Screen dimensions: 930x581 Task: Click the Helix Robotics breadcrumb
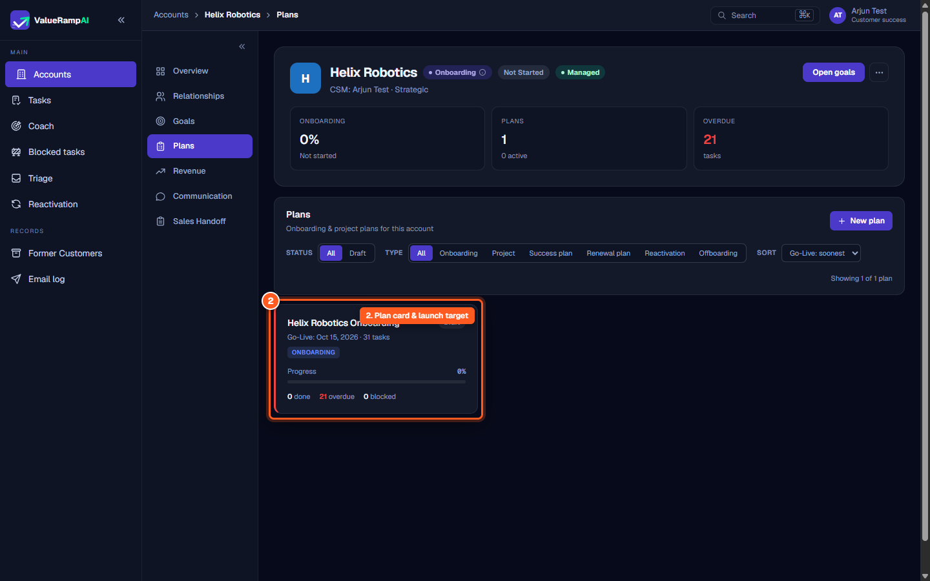(232, 15)
